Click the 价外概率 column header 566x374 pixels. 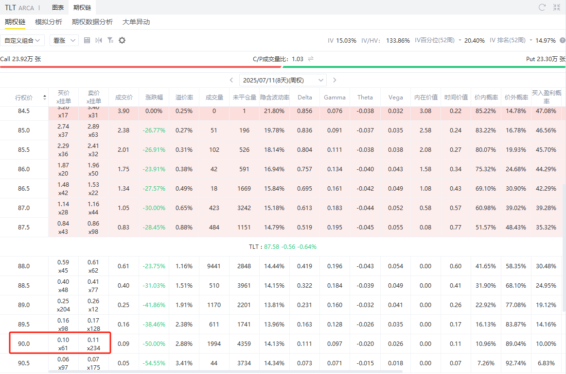516,97
